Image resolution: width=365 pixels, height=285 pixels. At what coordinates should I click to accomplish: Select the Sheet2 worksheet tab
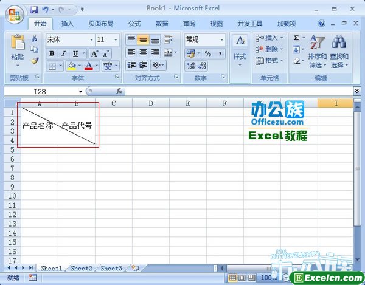click(x=82, y=268)
